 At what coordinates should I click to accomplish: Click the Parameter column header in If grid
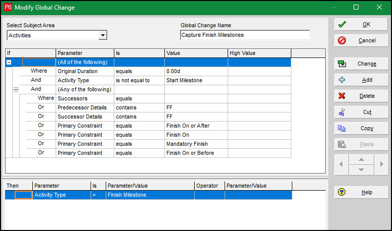pos(85,53)
